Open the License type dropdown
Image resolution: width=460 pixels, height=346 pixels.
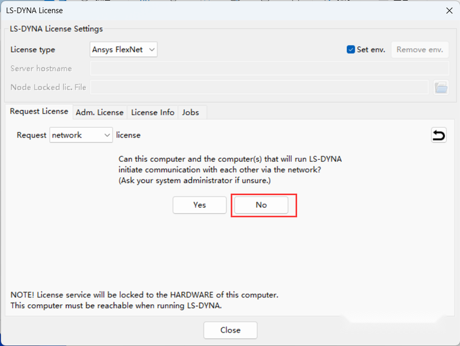click(x=123, y=49)
